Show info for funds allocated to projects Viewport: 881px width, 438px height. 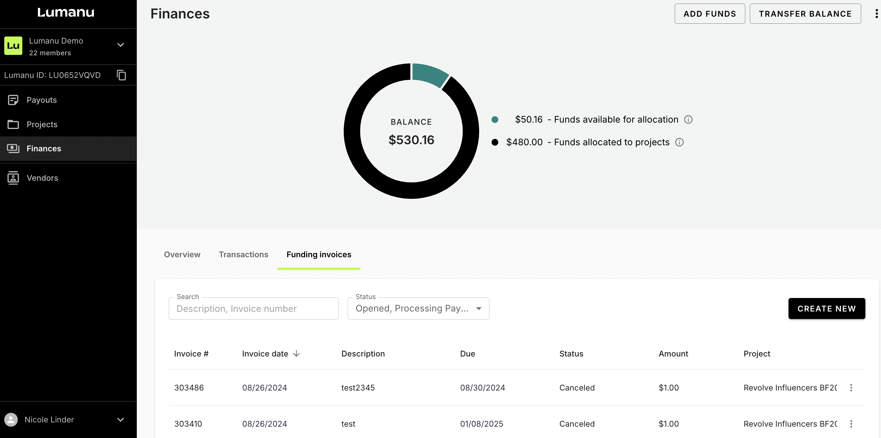(x=679, y=142)
